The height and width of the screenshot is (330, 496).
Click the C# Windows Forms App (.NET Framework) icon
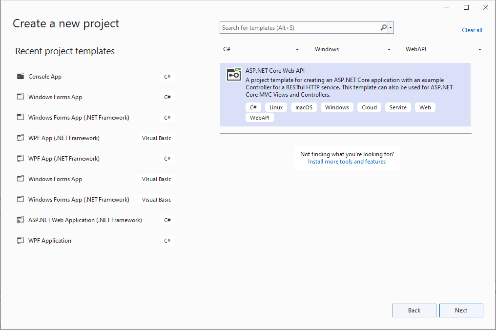pos(21,117)
